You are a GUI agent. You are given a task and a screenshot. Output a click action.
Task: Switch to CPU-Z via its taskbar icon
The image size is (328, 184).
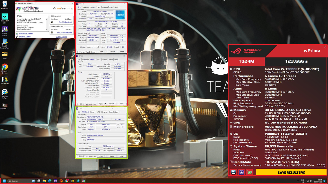56,181
